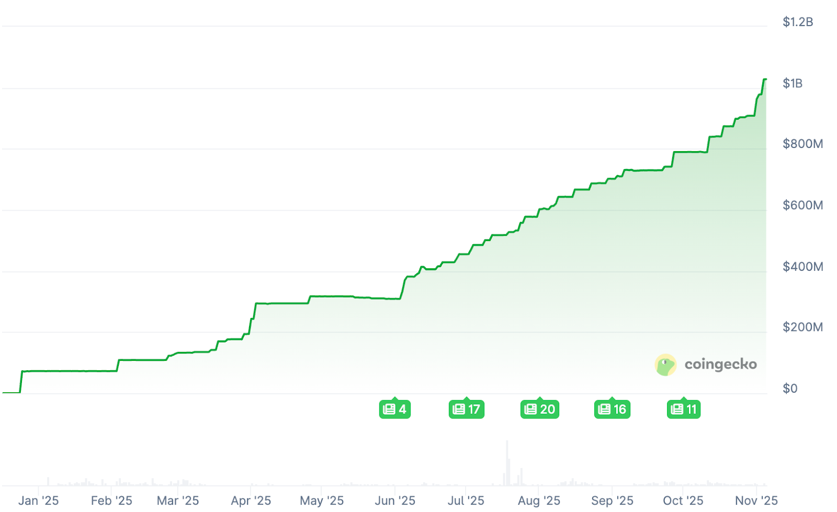This screenshot has width=837, height=512.
Task: Click the $600M y-axis label
Action: coord(802,205)
